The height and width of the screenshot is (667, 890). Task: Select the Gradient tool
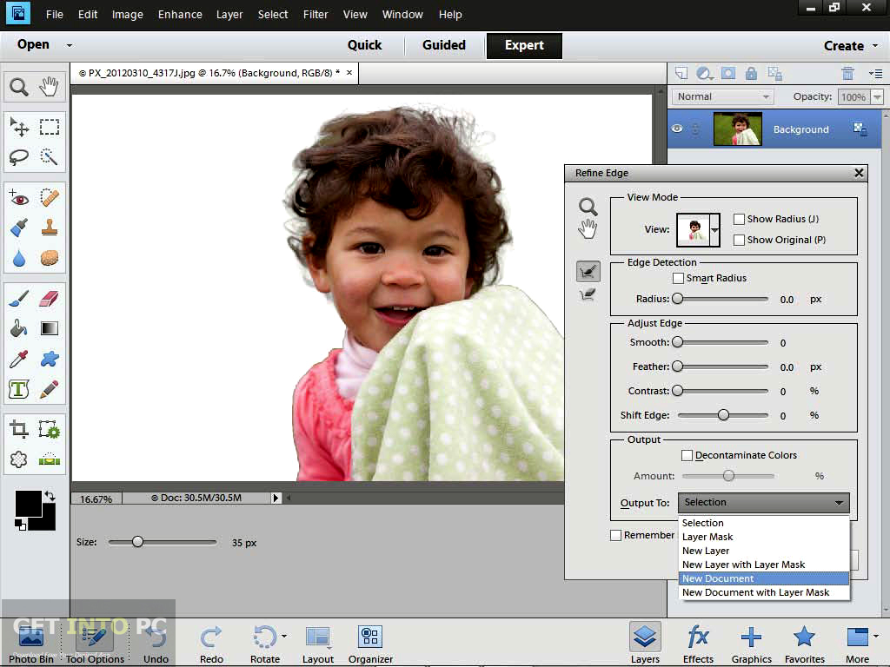[x=50, y=328]
